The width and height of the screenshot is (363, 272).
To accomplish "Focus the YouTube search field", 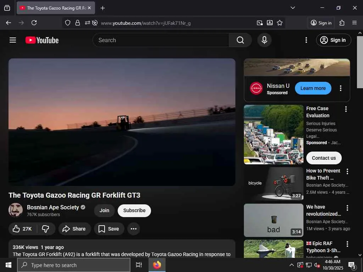I will [161, 40].
